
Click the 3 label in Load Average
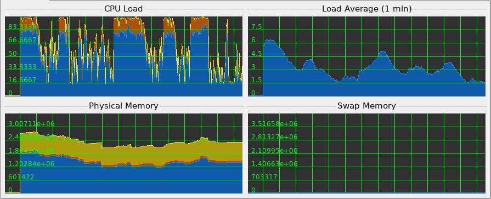pyautogui.click(x=253, y=67)
